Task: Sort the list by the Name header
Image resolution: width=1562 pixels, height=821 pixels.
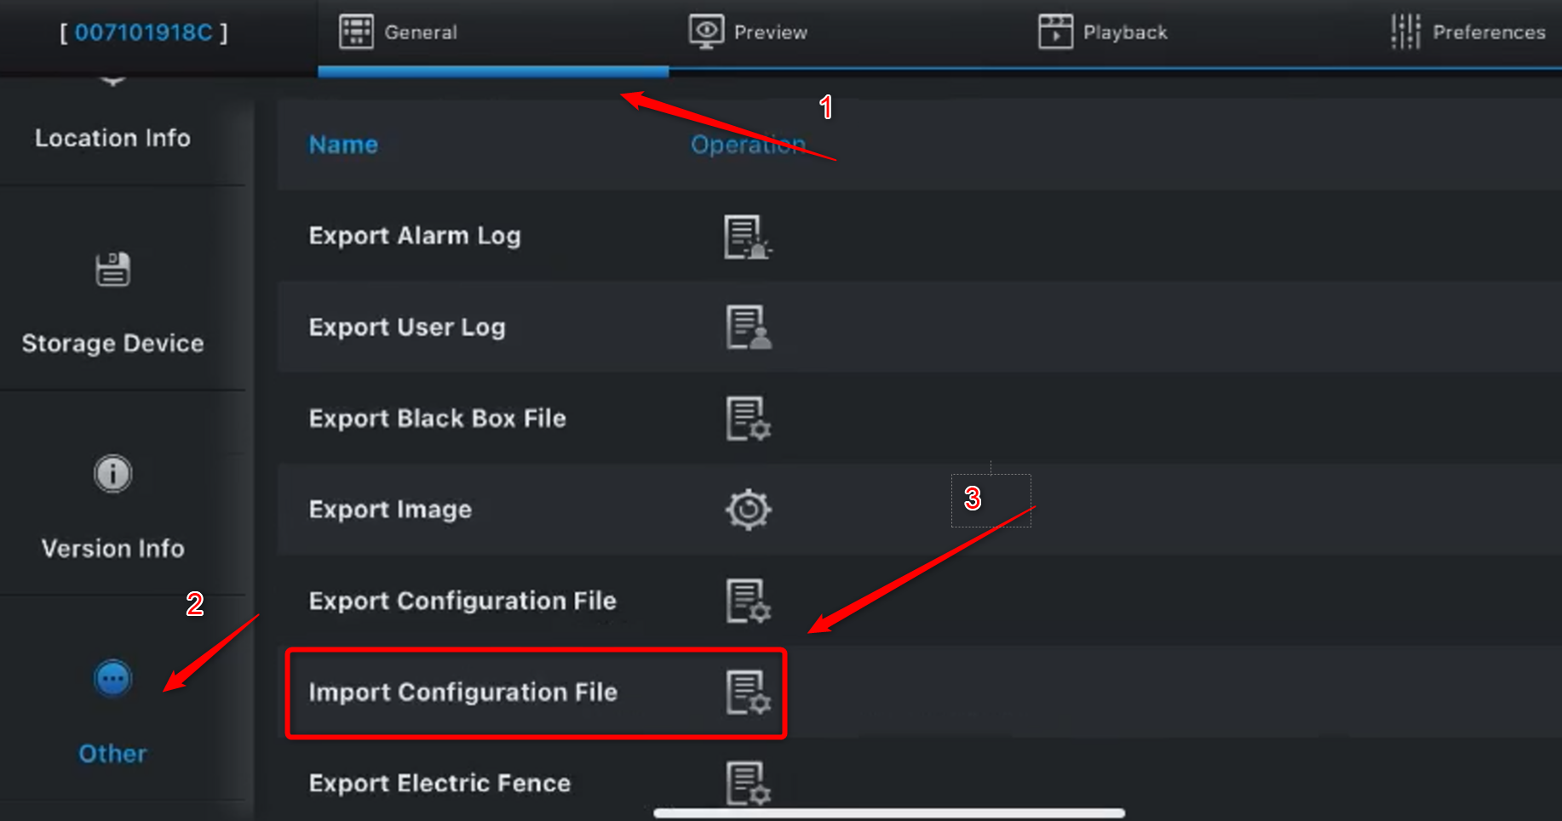Action: pyautogui.click(x=342, y=145)
